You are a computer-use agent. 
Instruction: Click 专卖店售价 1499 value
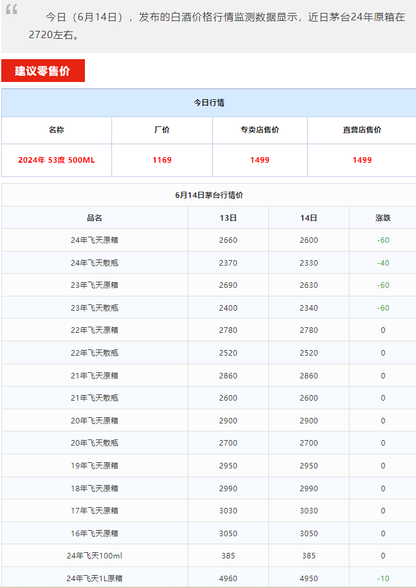click(260, 160)
